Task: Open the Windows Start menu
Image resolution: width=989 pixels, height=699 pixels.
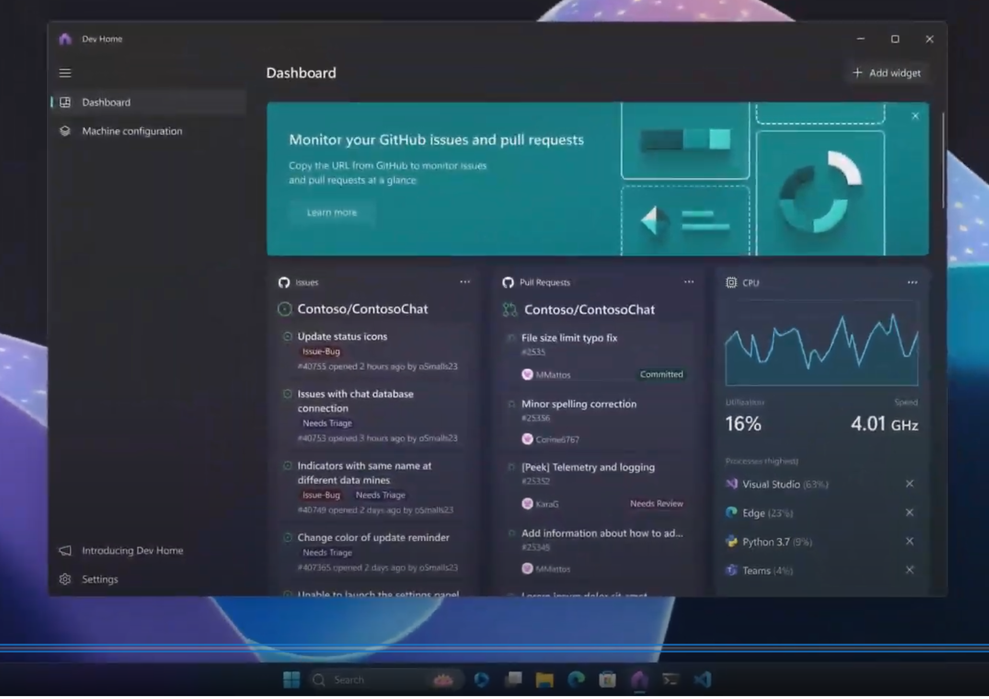Action: (291, 680)
